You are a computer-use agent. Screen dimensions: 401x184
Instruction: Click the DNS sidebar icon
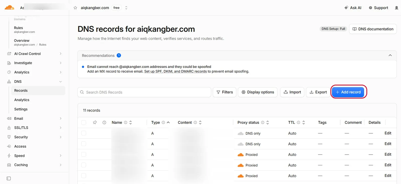[x=9, y=81]
